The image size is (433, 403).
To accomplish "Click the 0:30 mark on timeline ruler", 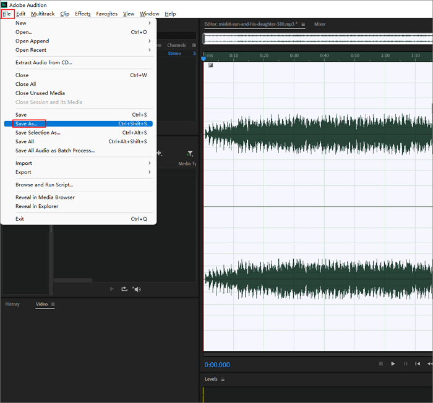I will 294,56.
